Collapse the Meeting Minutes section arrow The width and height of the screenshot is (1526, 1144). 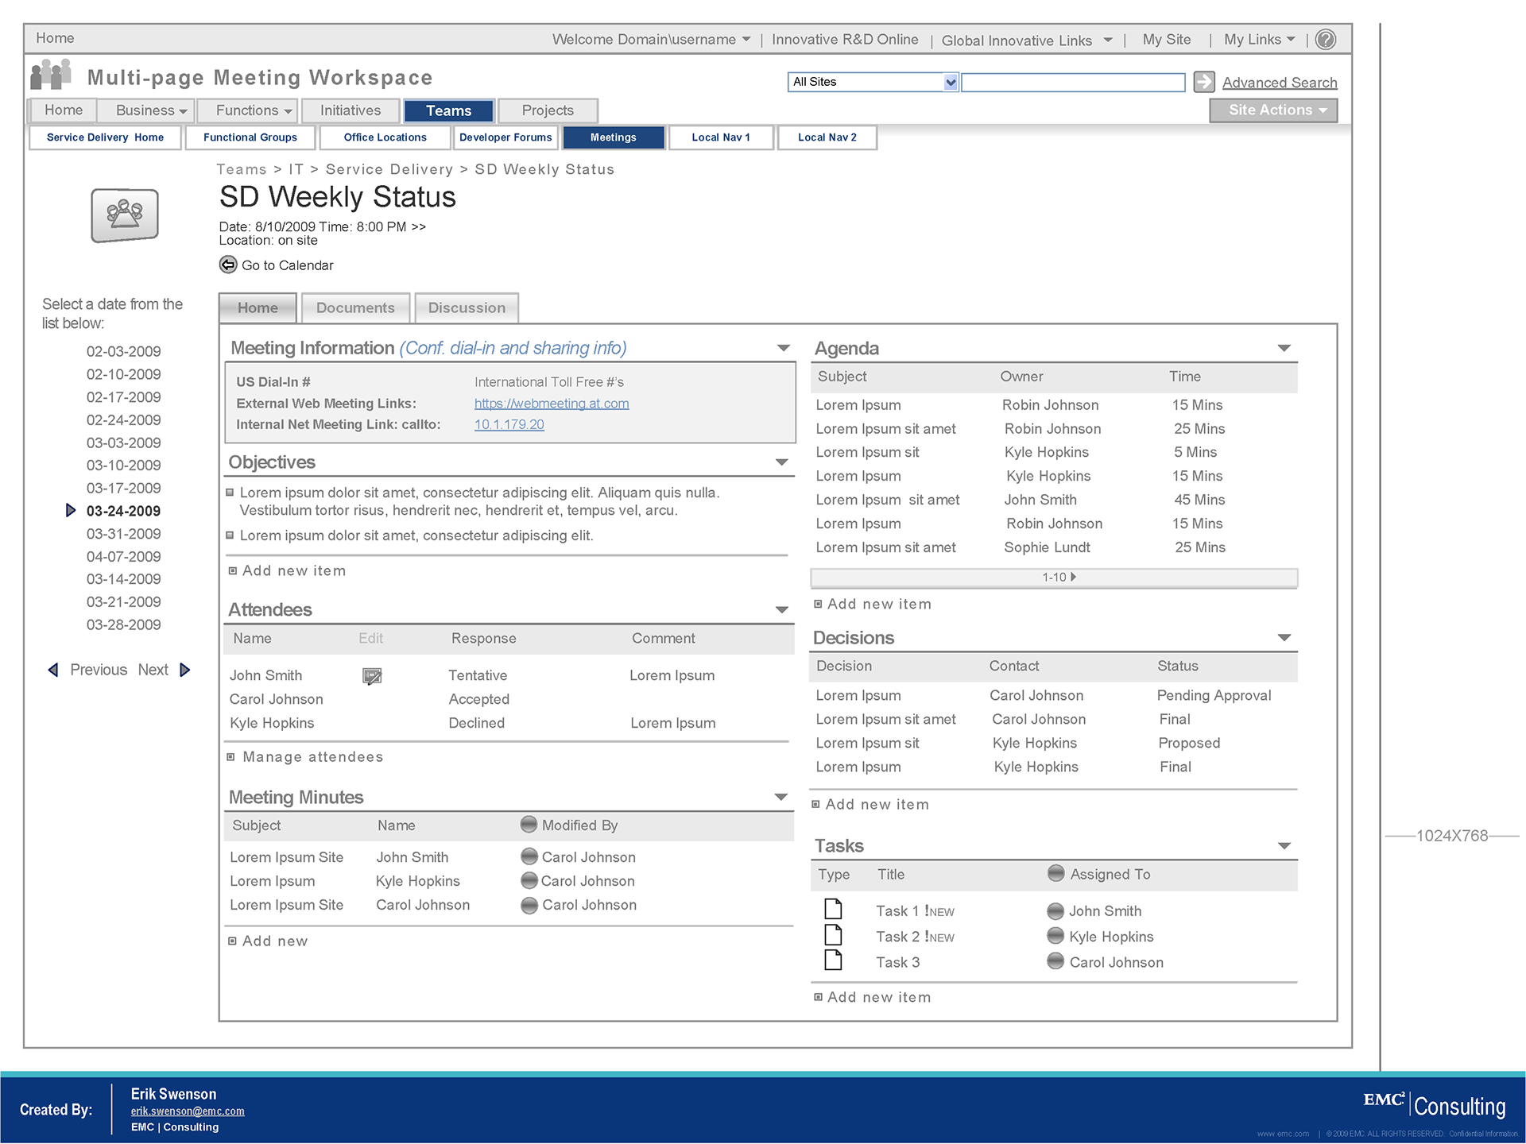pos(780,797)
